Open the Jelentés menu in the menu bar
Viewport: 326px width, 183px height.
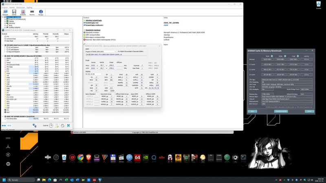click(x=12, y=7)
